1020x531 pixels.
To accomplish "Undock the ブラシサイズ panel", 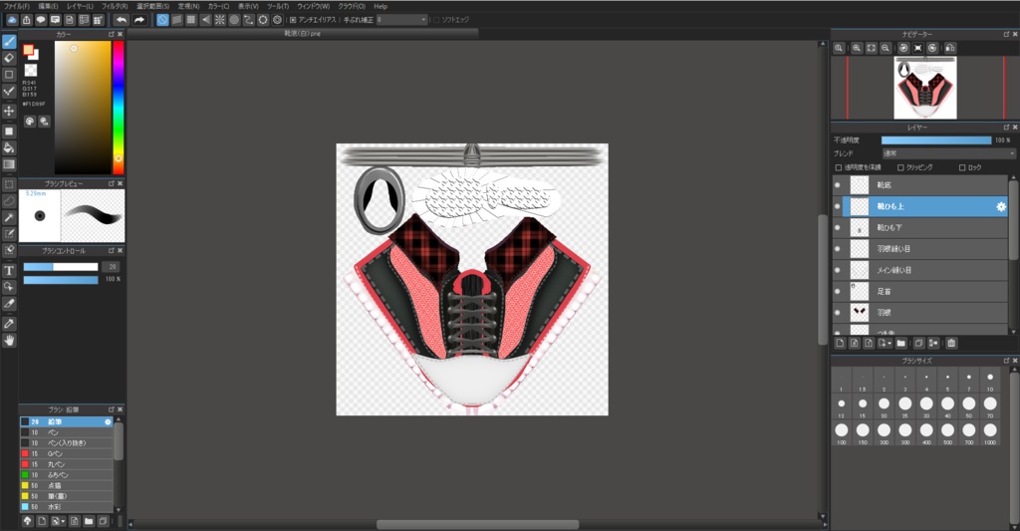I will point(1006,360).
